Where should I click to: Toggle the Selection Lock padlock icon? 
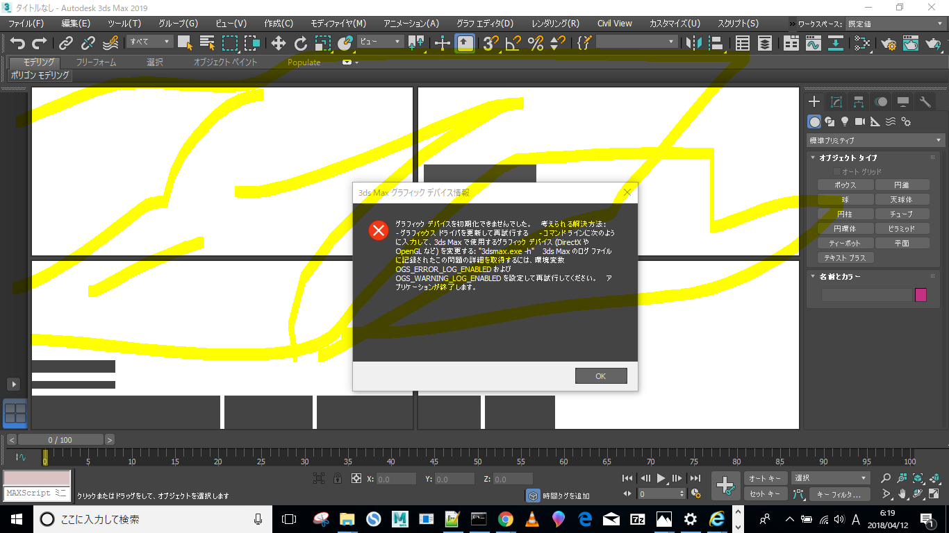coord(337,479)
